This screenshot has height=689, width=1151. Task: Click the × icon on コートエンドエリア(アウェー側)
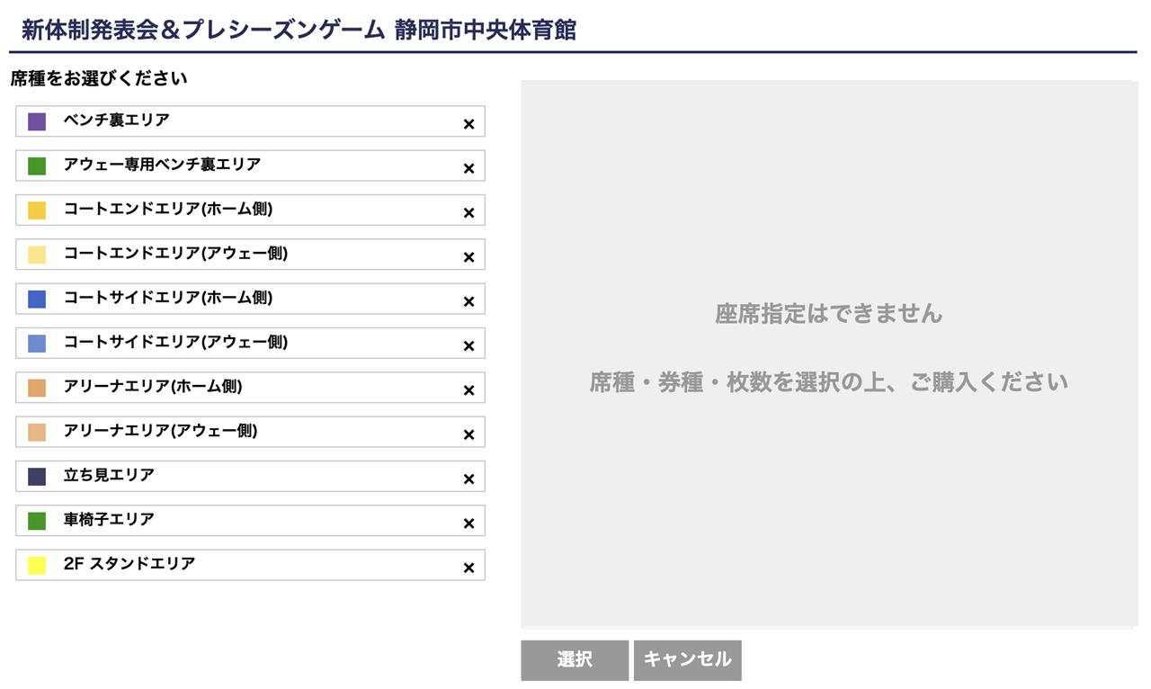468,257
